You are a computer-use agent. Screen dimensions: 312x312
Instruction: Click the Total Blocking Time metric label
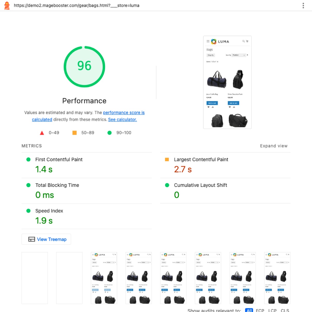point(57,185)
